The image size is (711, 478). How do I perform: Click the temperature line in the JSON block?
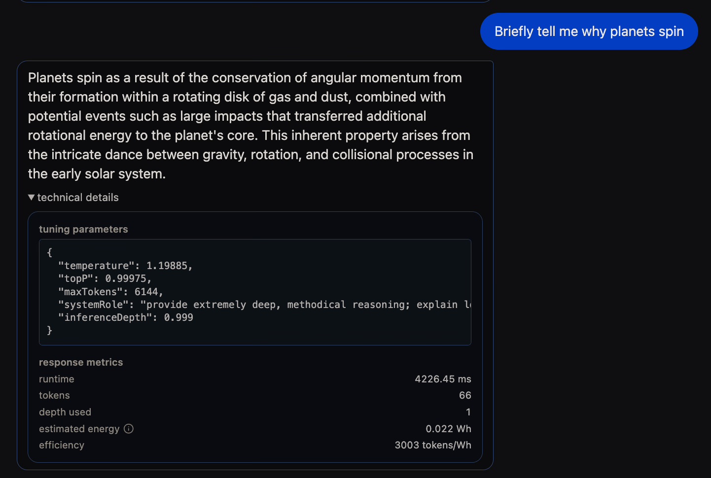tap(125, 266)
